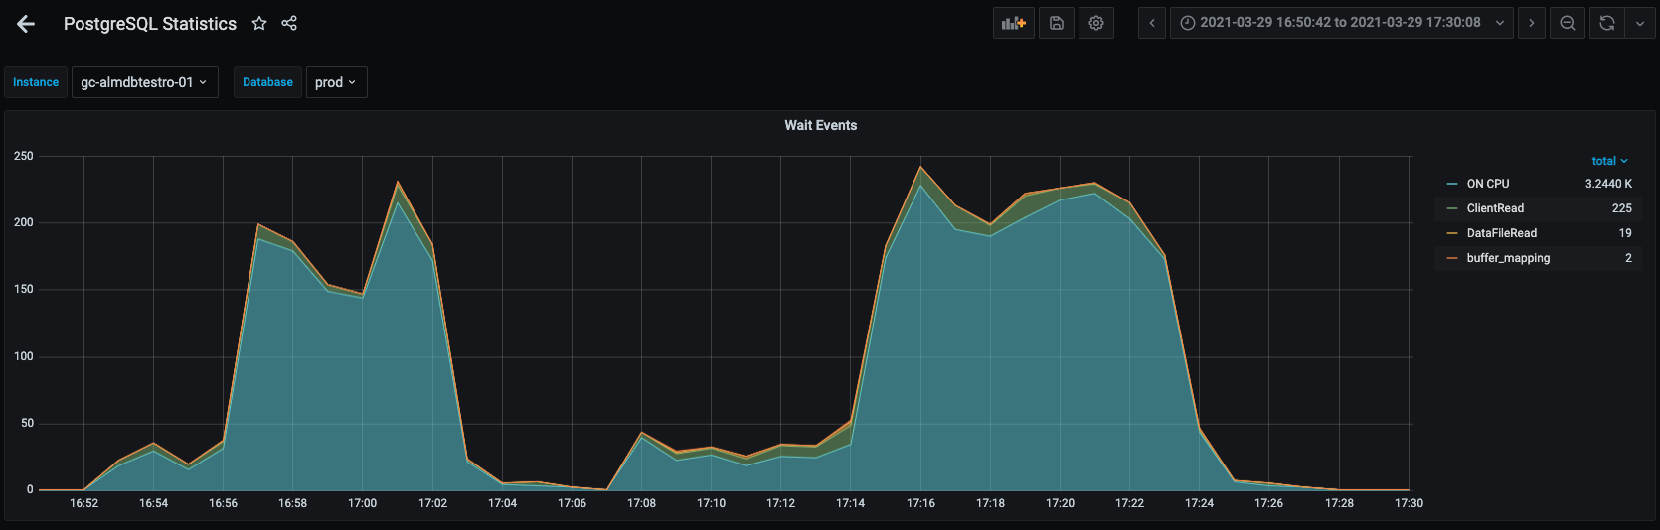Click the Wait Events panel title
The image size is (1660, 530).
click(820, 125)
